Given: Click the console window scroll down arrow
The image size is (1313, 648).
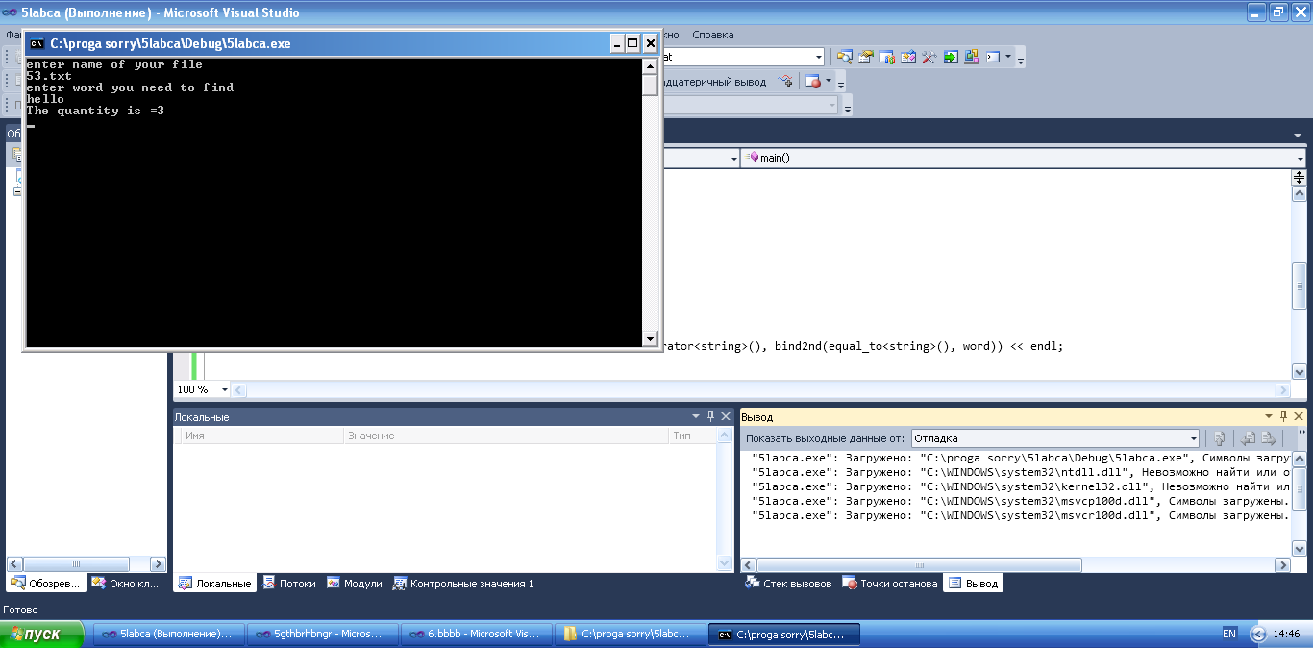Looking at the screenshot, I should [651, 337].
